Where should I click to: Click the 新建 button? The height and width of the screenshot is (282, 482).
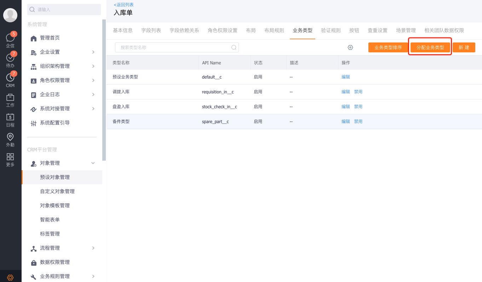pyautogui.click(x=464, y=47)
